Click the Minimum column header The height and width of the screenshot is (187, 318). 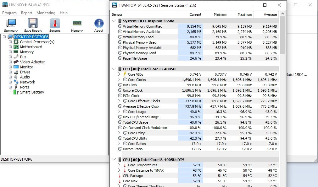point(215,14)
